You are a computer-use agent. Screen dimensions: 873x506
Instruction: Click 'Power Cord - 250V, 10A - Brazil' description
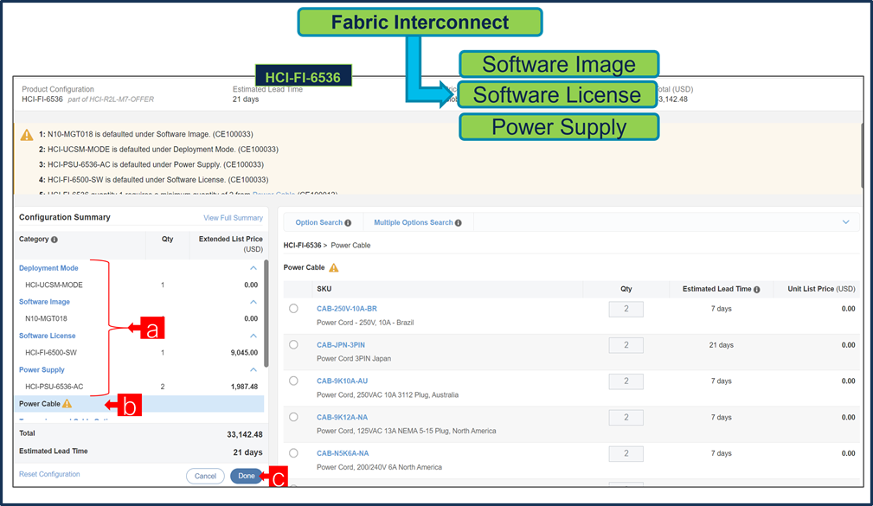point(365,323)
